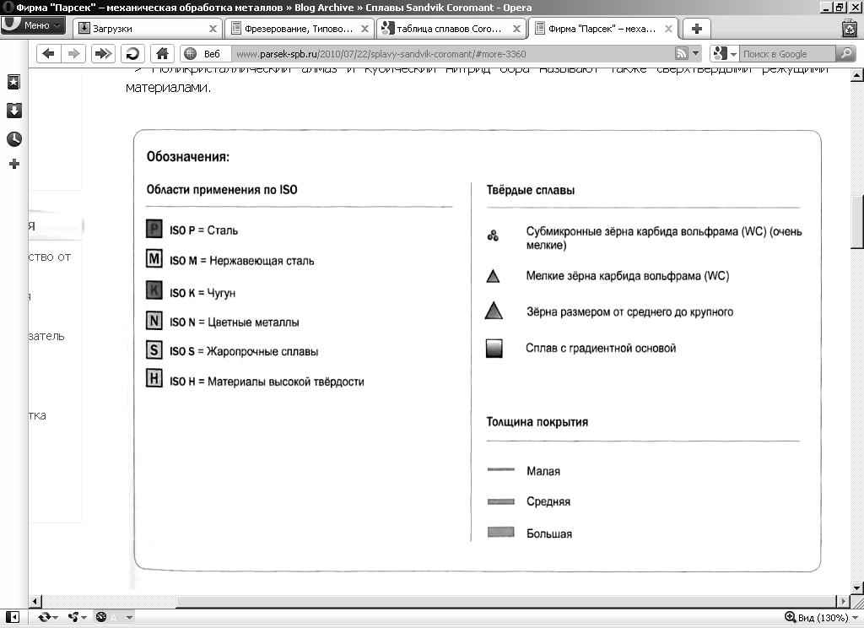Click the Толщина покрытия heading
Screen dimensions: 864x628
click(x=537, y=422)
